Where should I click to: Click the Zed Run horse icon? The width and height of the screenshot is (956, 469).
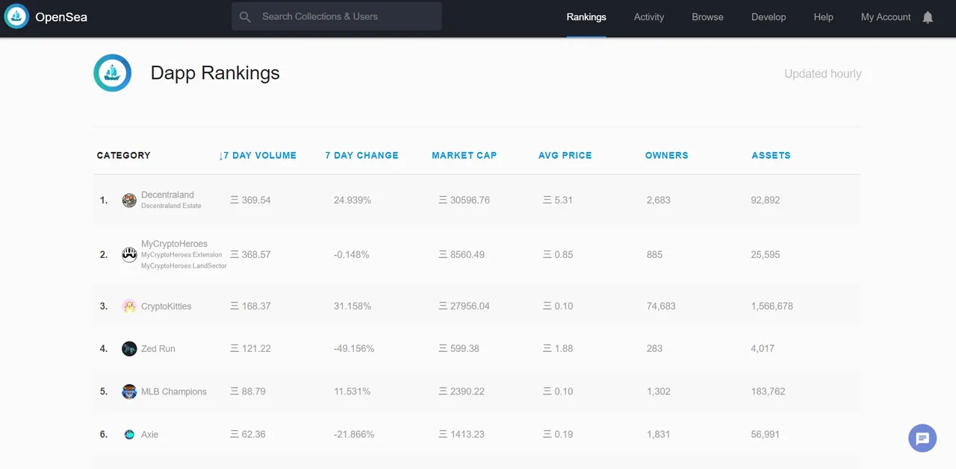[129, 348]
